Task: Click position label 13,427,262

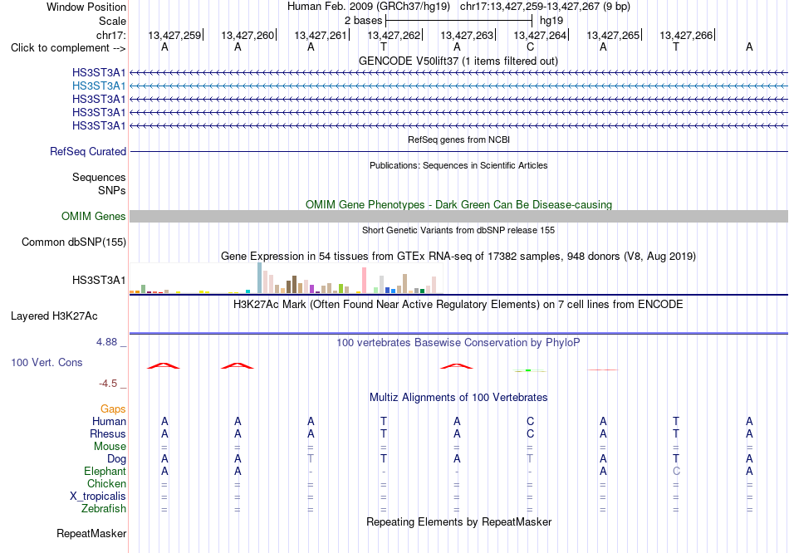Action: click(x=394, y=35)
